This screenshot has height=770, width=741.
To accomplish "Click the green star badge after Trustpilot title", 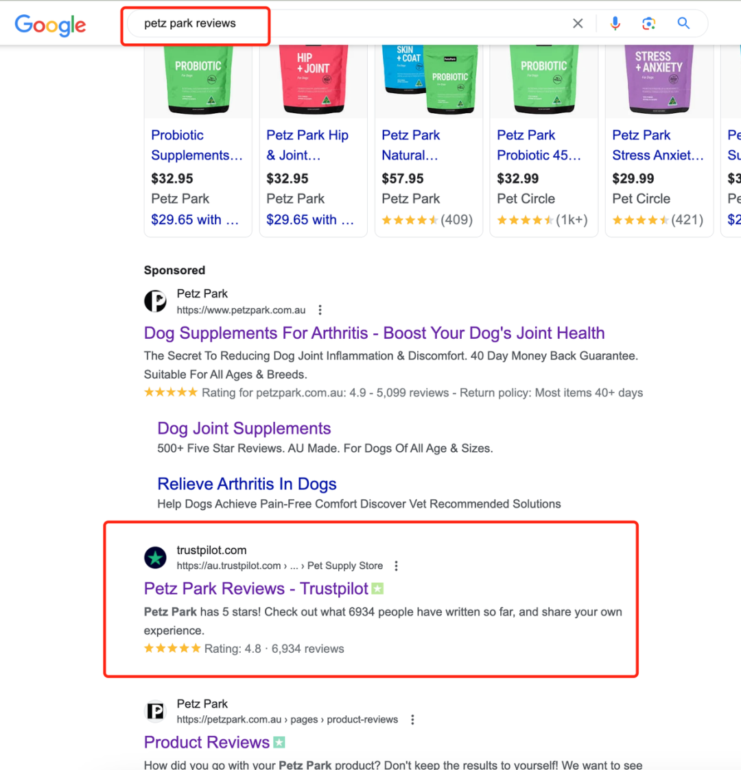I will (377, 588).
